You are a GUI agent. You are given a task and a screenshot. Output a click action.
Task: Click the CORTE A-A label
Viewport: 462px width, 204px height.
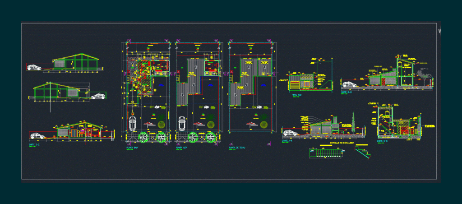287,141
